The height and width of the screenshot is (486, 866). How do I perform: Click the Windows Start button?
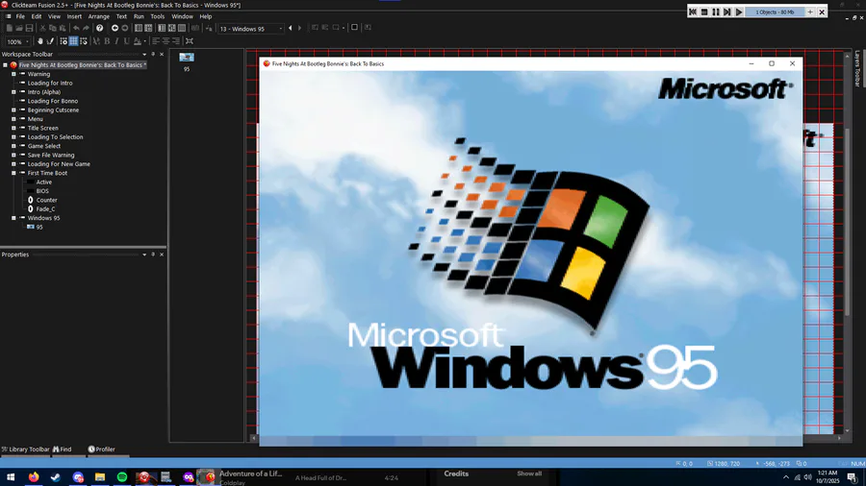[11, 477]
